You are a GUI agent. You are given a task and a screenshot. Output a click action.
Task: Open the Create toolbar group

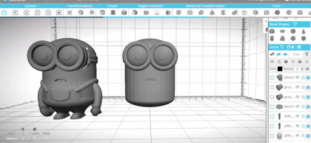(x=112, y=6)
